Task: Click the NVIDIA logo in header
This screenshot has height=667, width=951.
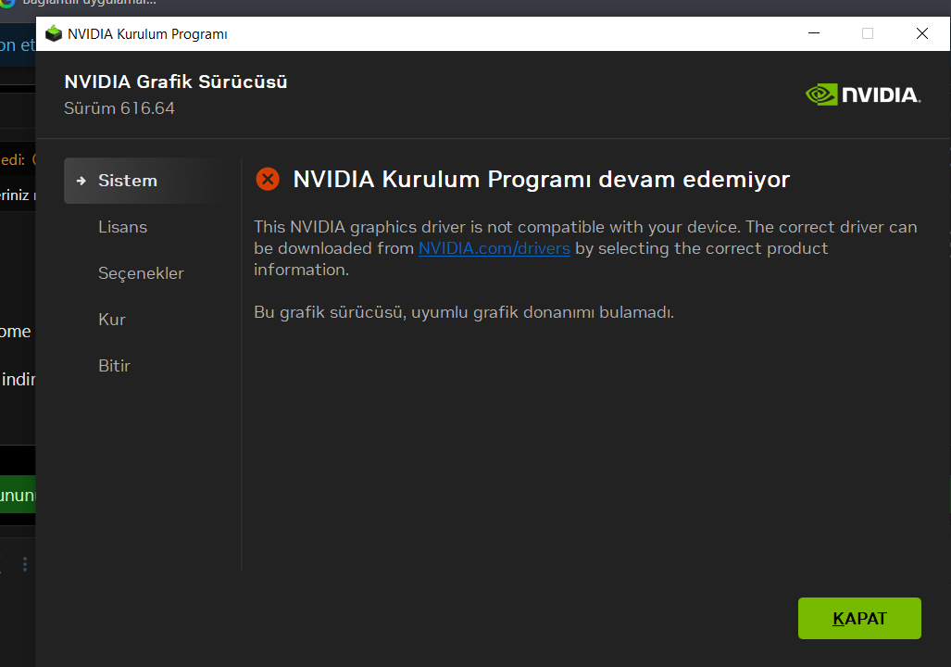Action: coord(863,94)
